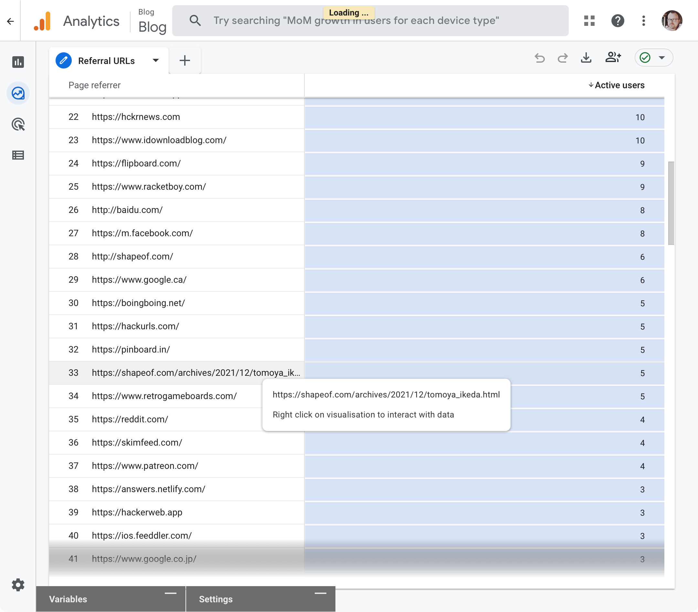Click Active users value for patreon.com
Viewport: 698px width, 612px height.
642,466
